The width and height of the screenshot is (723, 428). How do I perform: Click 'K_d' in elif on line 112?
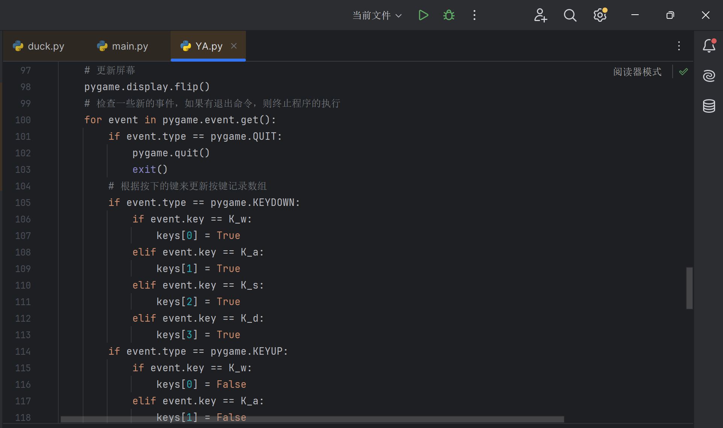(249, 318)
